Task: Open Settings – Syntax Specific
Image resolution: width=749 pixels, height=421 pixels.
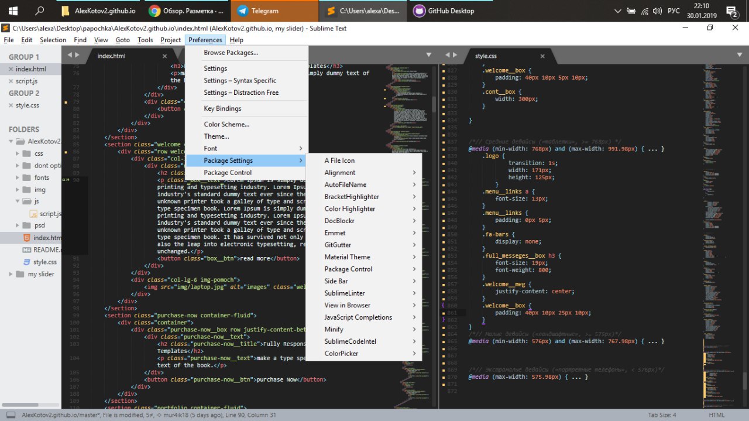Action: point(246,81)
